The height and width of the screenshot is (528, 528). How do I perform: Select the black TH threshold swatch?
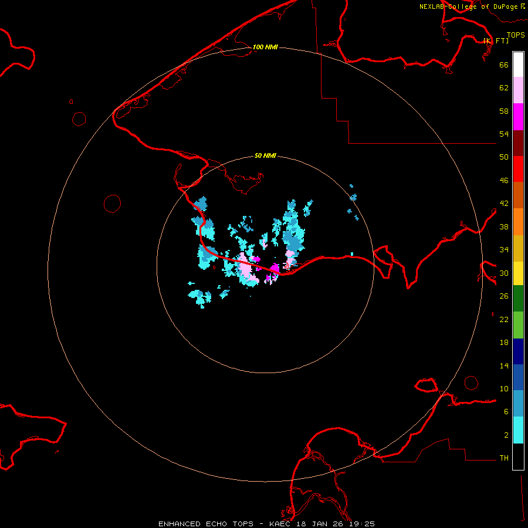pyautogui.click(x=518, y=456)
